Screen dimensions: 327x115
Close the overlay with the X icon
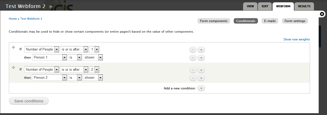tap(322, 14)
